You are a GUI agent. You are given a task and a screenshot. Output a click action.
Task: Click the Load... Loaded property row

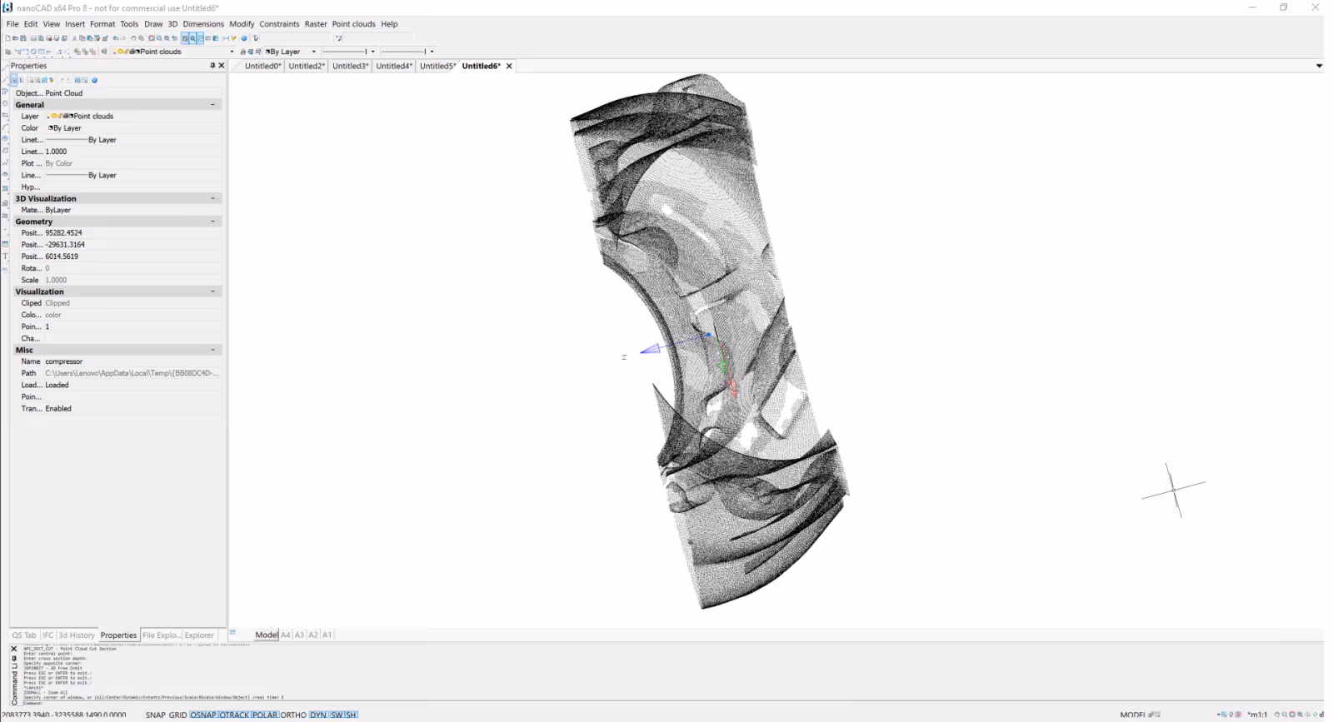coord(118,386)
